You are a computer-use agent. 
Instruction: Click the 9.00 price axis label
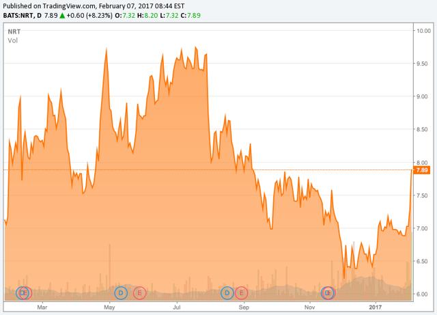(422, 96)
